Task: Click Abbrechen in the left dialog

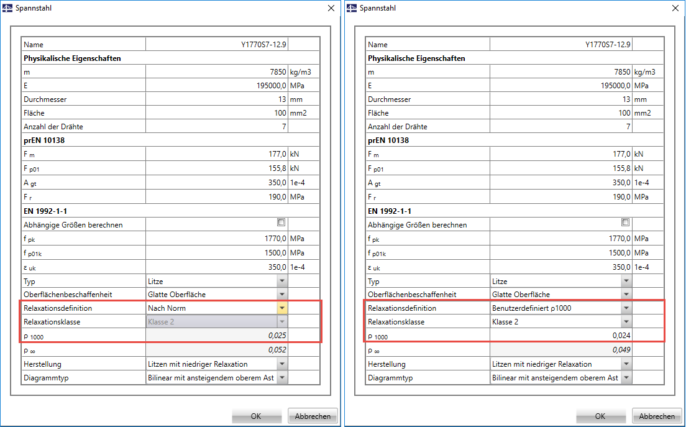Action: [x=312, y=416]
